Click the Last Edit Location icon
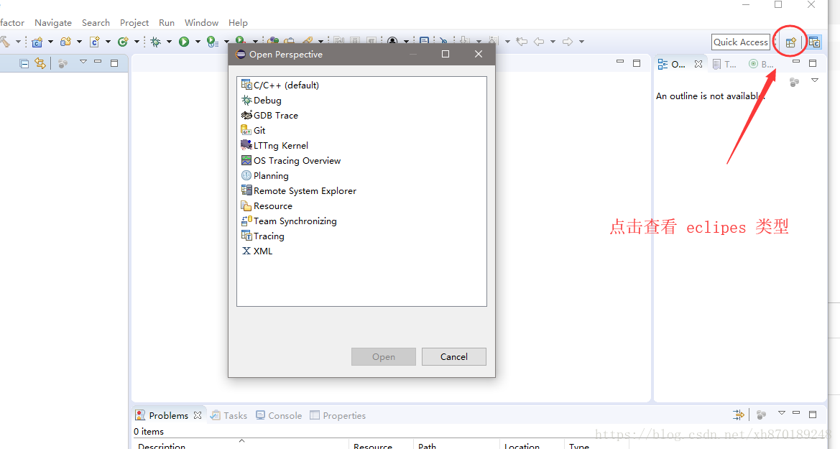The height and width of the screenshot is (449, 840). click(x=522, y=42)
